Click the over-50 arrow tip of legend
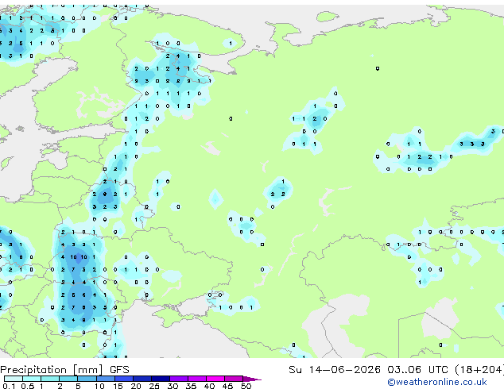This screenshot has width=504, height=389. 252,379
